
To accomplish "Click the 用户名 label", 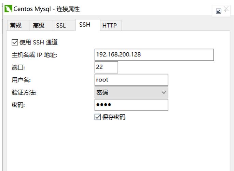I will [x=21, y=80].
